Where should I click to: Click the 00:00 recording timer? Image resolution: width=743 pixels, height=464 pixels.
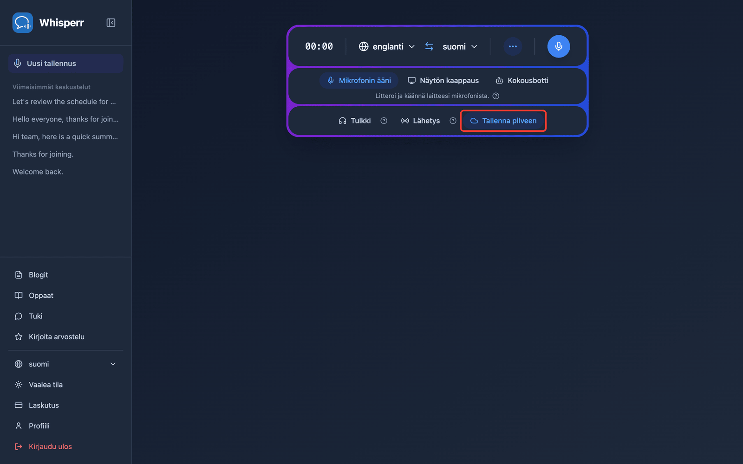[319, 46]
